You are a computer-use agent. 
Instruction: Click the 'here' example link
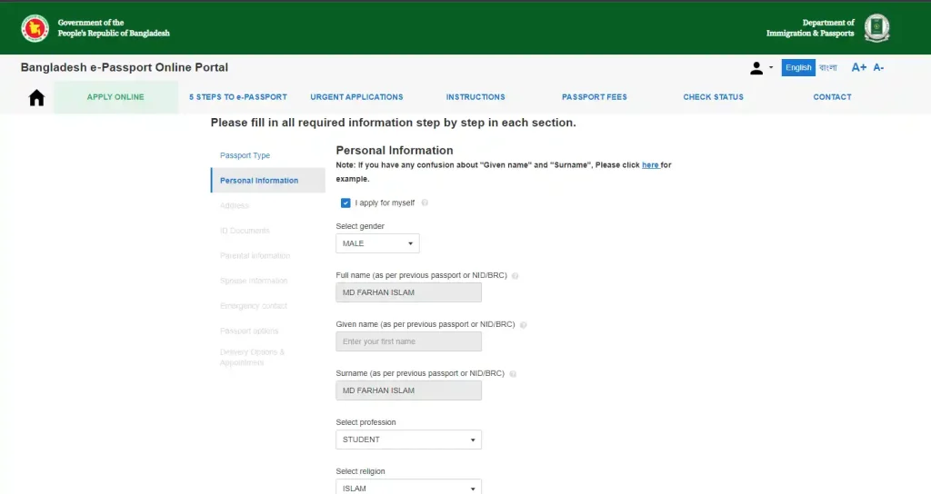[650, 165]
